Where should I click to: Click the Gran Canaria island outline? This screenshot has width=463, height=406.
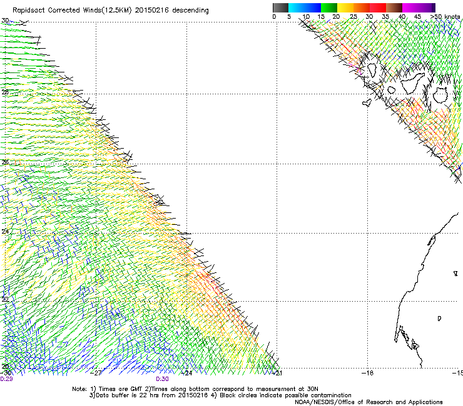click(440, 95)
